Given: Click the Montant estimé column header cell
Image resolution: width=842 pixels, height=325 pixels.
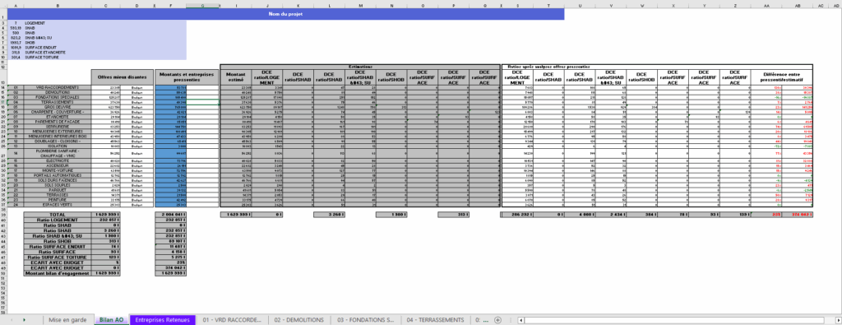Looking at the screenshot, I should pos(236,77).
